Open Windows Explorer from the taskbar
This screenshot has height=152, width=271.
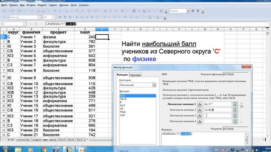tap(18, 149)
